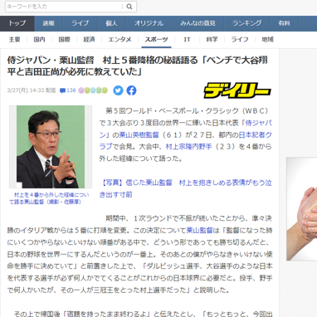Open the 村上宗隆内野手 hyperlink
The width and height of the screenshot is (317, 317).
(x=188, y=147)
